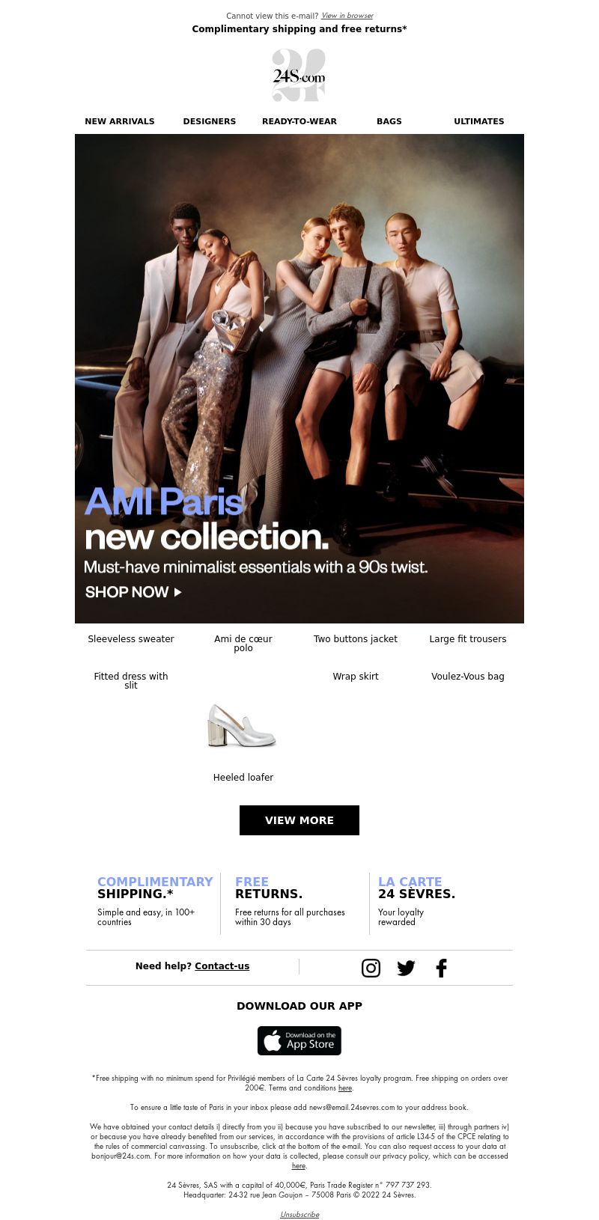The height and width of the screenshot is (1220, 599).
Task: Click the Two buttons jacket link
Action: 356,639
